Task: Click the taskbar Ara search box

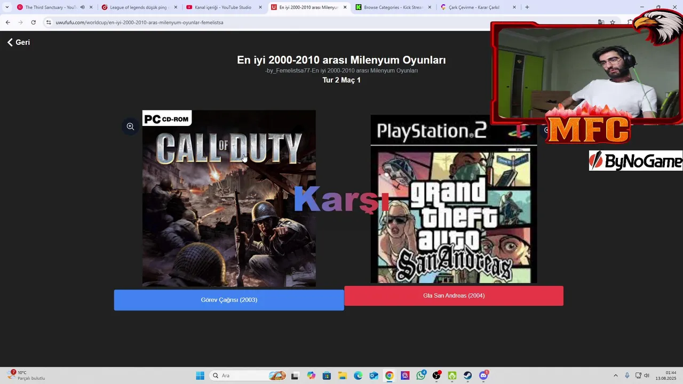Action: tap(248, 375)
